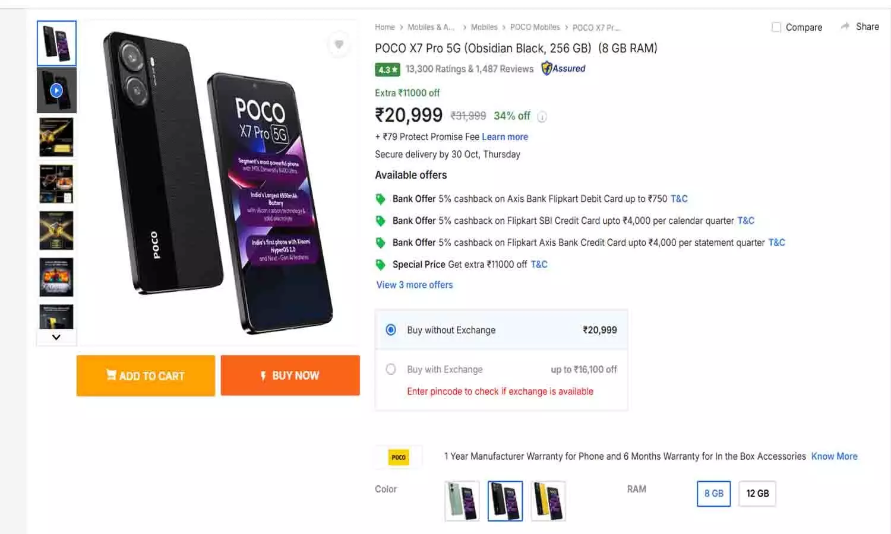
Task: Select Buy without Exchange option
Action: [391, 329]
